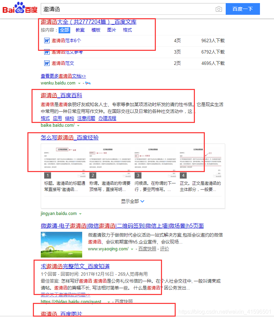Screen dimensions: 274x318
Task: Click the Word icon beside 邀请函范本6个
Action: click(x=47, y=41)
